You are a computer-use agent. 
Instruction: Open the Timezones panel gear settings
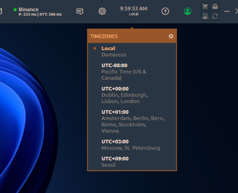171,36
